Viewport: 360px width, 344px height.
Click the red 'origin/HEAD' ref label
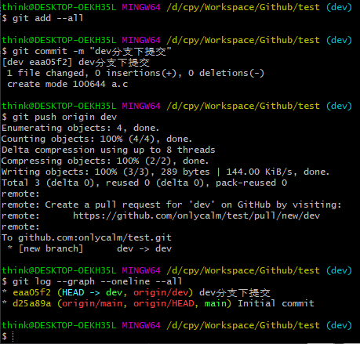pyautogui.click(x=164, y=303)
